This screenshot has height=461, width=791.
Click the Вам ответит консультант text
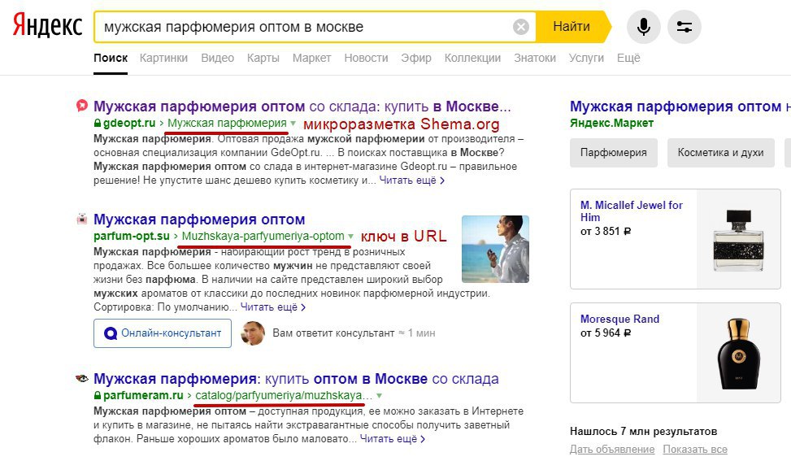click(333, 333)
